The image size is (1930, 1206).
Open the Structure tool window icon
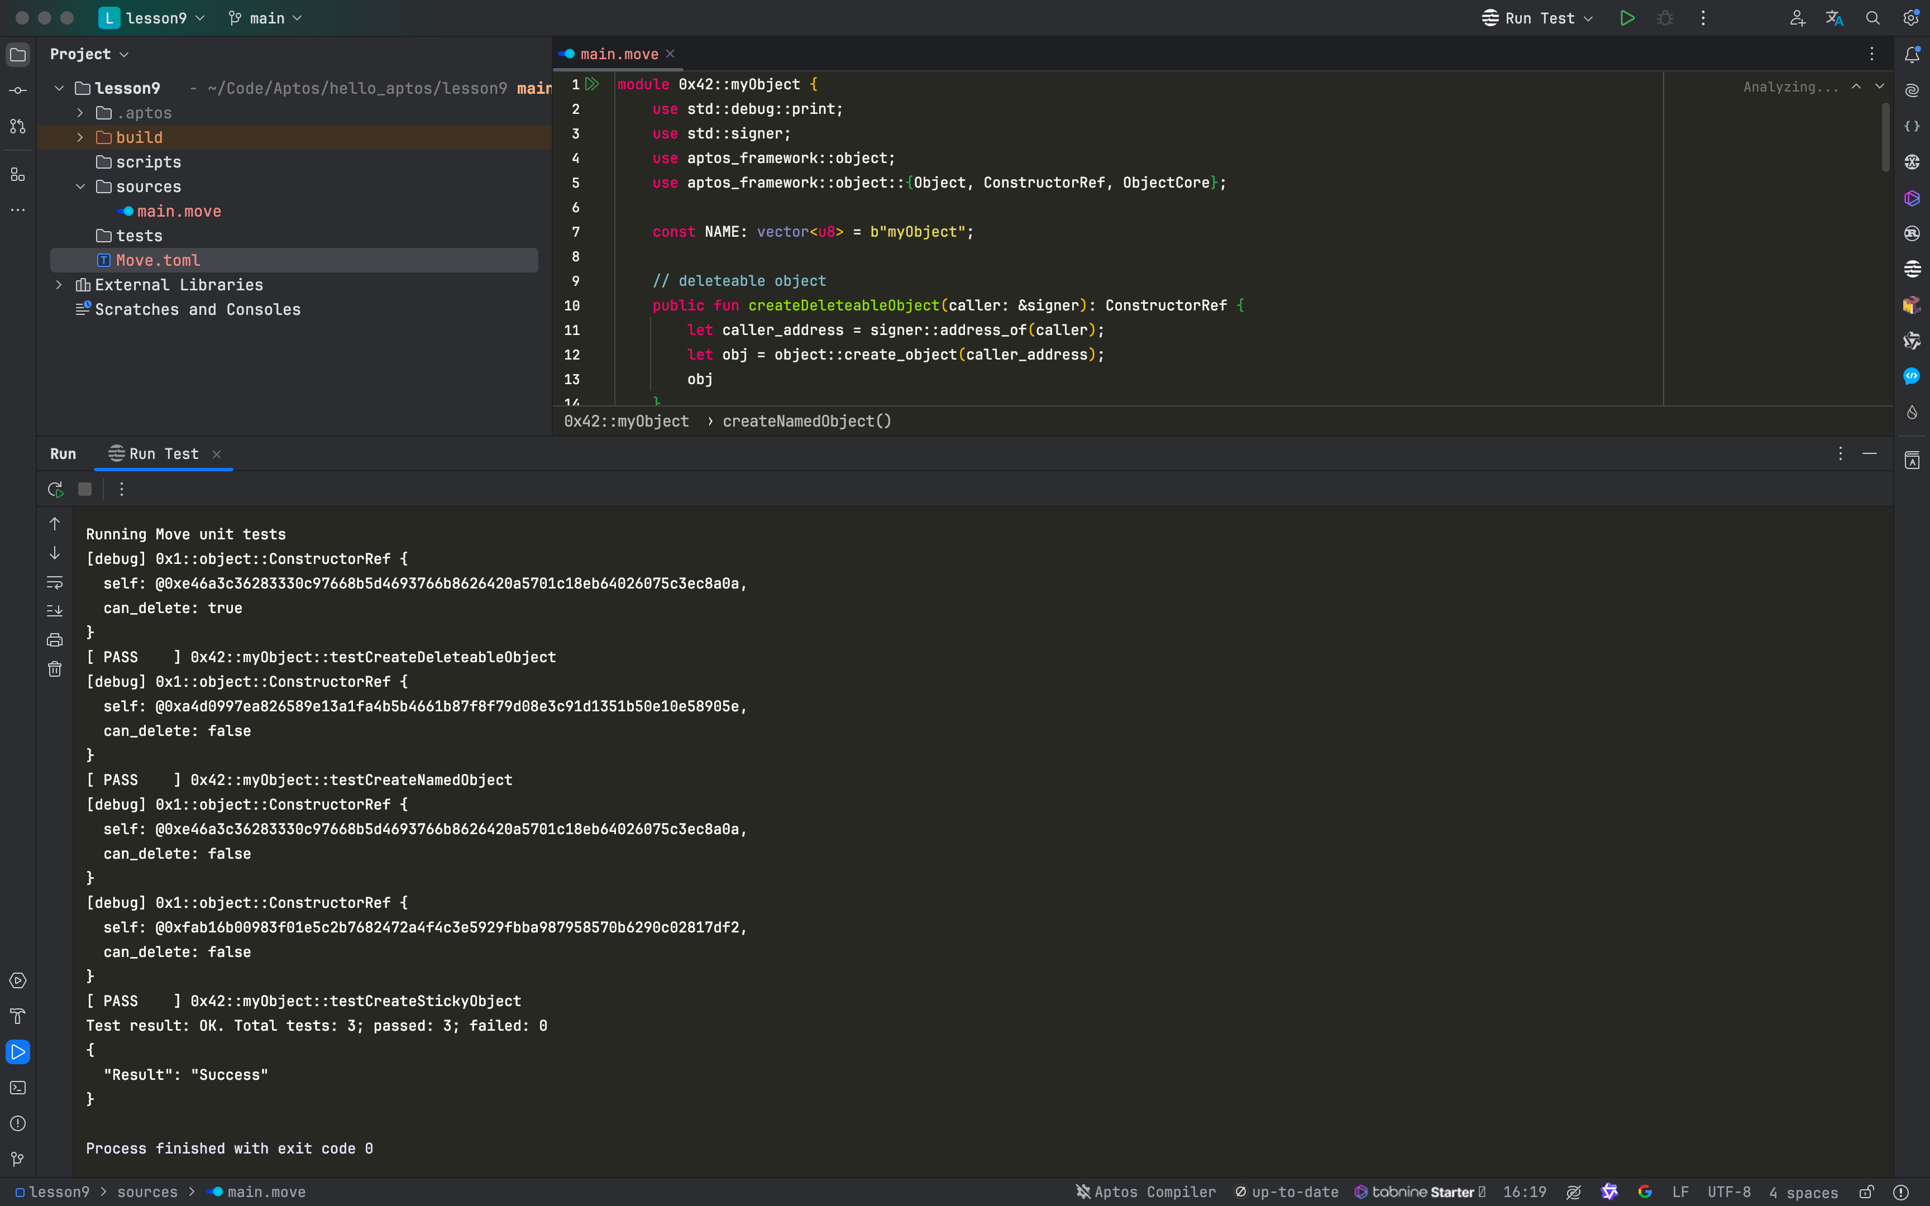click(x=17, y=174)
